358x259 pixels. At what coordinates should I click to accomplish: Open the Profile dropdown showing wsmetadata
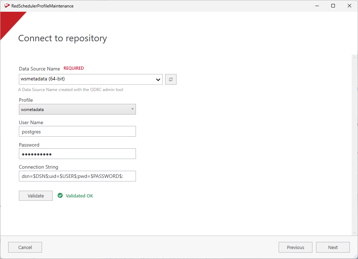(77, 109)
